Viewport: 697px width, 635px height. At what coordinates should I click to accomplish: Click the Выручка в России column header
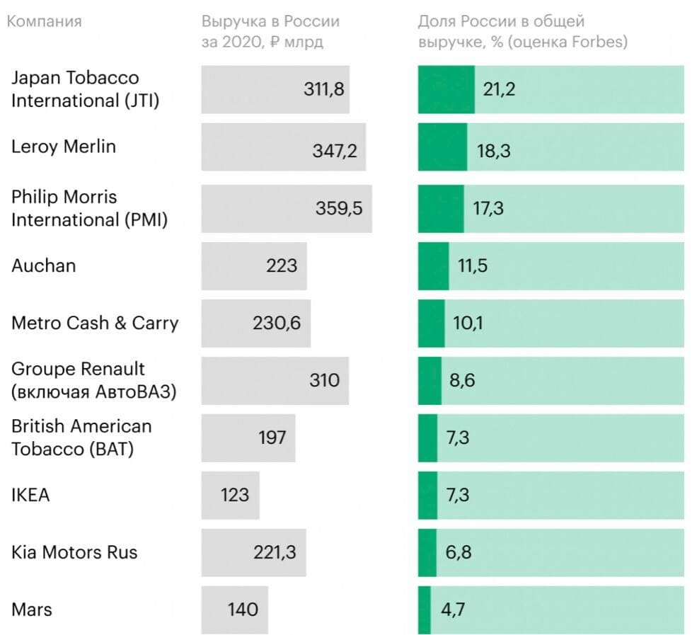[270, 31]
